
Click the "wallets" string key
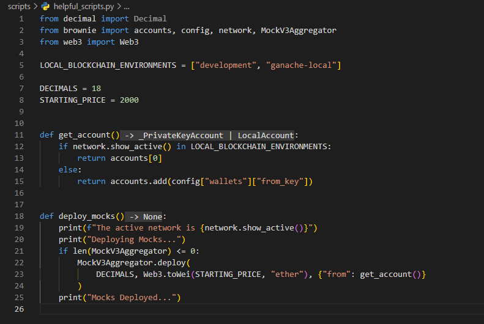click(226, 182)
